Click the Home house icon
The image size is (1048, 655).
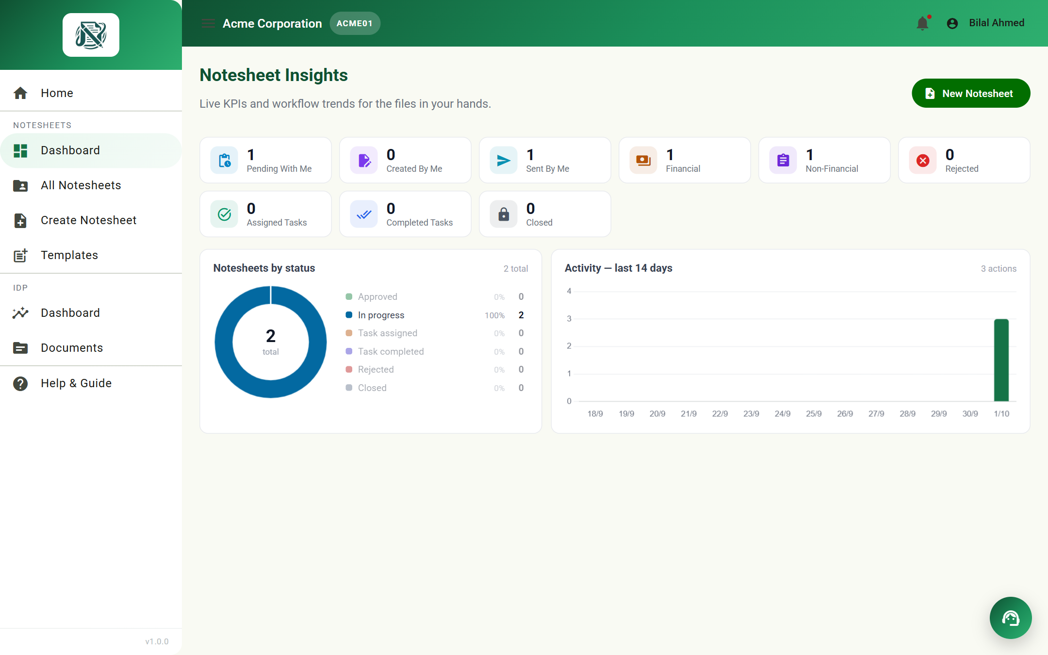(20, 93)
